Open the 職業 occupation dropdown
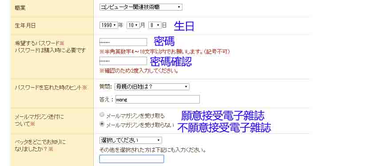Screen dimensions: 373x166 pyautogui.click(x=141, y=7)
